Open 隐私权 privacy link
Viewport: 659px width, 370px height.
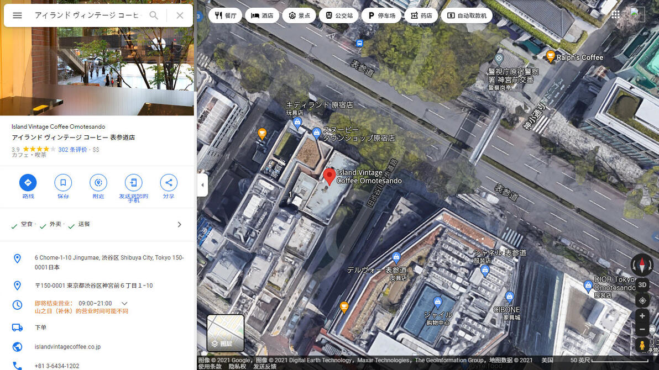[x=238, y=367]
